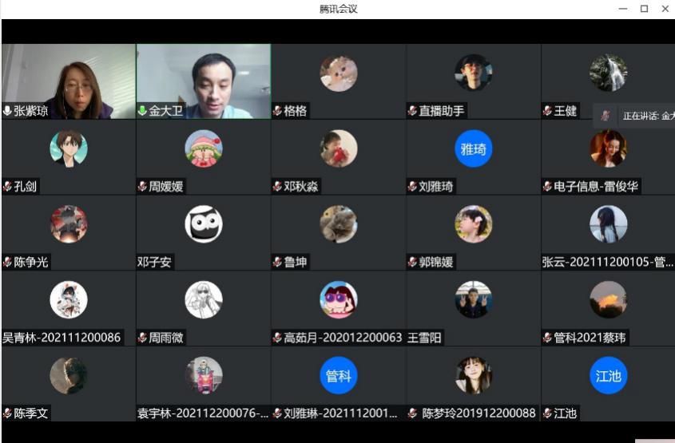
Task: Click the name label 高茹月-202012200063
Action: 343,338
